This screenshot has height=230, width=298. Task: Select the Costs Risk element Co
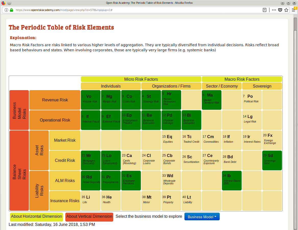[131, 100]
